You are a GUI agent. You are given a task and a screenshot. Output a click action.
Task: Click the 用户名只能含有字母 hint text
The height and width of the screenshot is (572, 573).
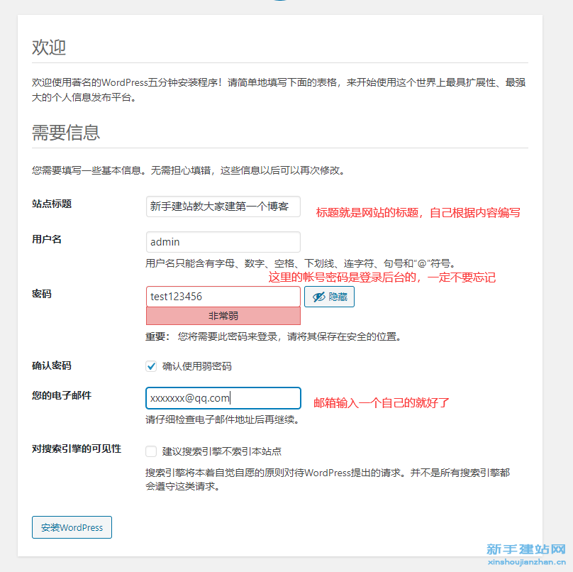301,263
